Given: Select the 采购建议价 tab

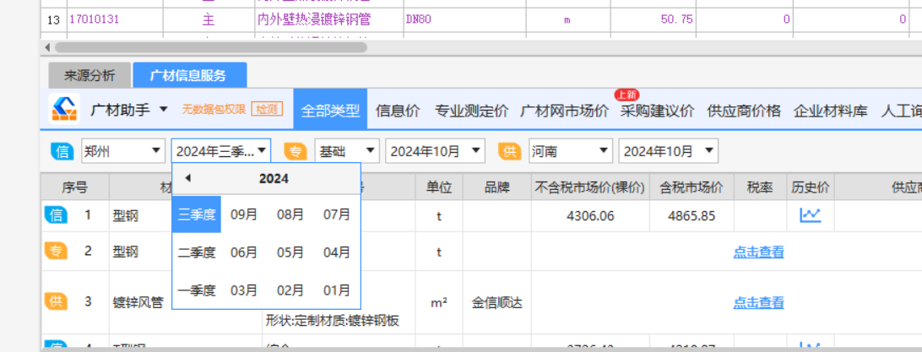Looking at the screenshot, I should [x=657, y=111].
